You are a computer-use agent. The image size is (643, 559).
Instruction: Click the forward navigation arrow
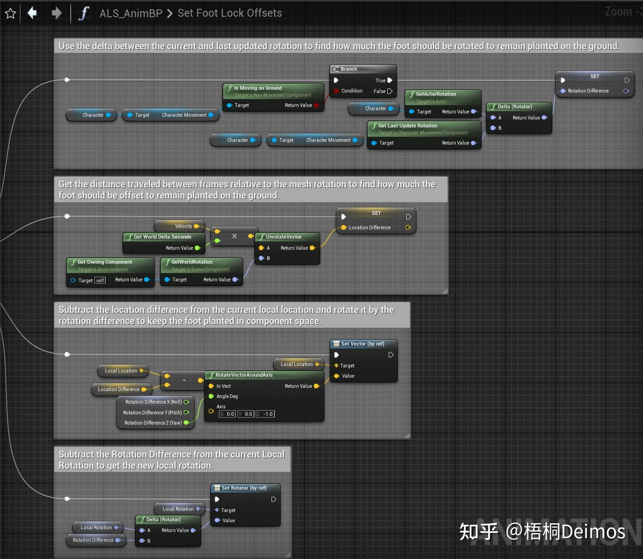click(x=56, y=13)
